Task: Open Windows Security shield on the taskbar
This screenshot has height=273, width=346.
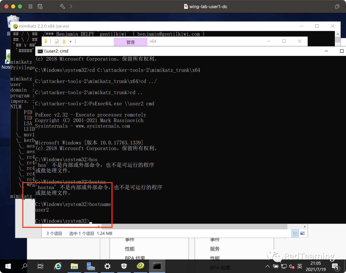Action: tap(124, 266)
